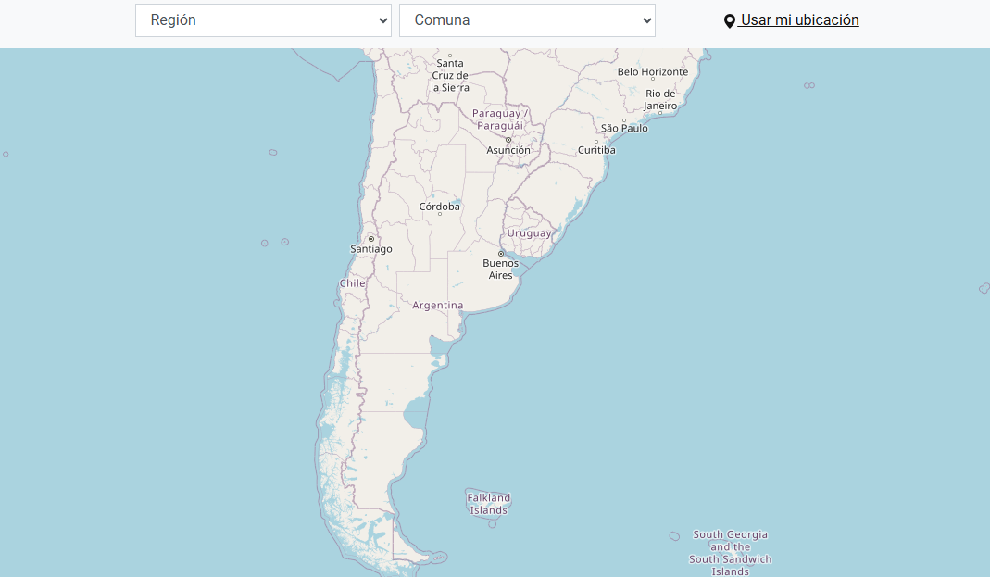The width and height of the screenshot is (990, 577).
Task: Select the Santa Cruz de la Sierra label
Action: (450, 76)
